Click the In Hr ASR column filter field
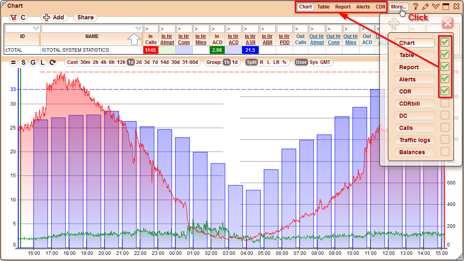 [x=250, y=29]
